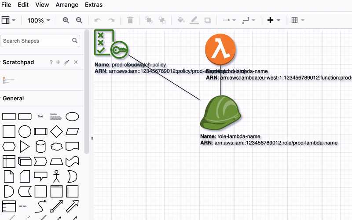Open the Edit menu

tap(23, 5)
